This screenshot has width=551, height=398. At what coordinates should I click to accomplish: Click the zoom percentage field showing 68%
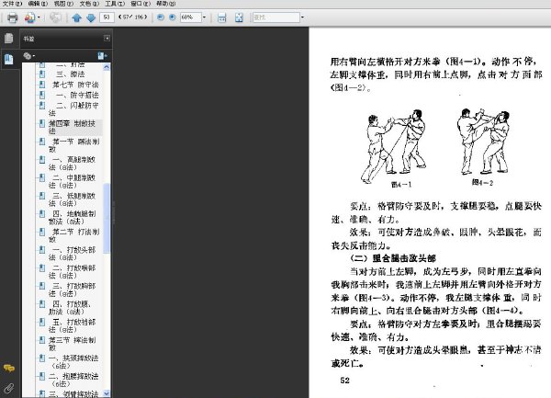190,17
